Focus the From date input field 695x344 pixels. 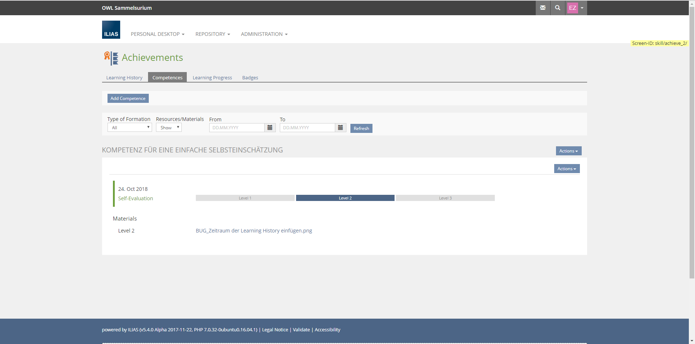point(237,128)
